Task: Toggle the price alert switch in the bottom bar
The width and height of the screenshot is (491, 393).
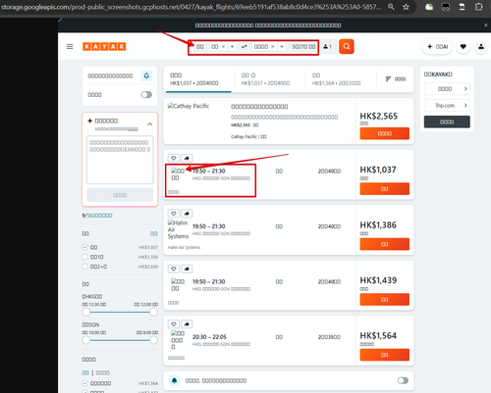Action: pyautogui.click(x=403, y=380)
